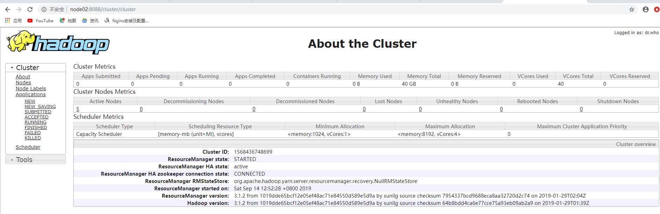Click the Containers Running column header
Screen dimensions: 660x214
(317, 76)
